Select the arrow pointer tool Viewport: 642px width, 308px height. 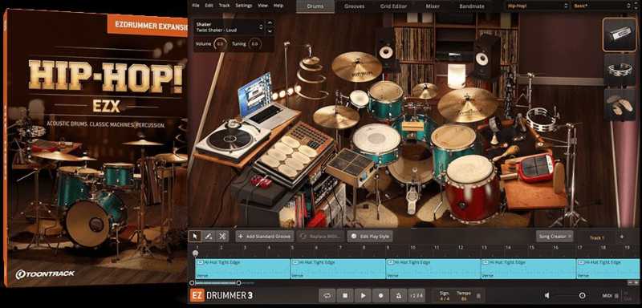[195, 237]
